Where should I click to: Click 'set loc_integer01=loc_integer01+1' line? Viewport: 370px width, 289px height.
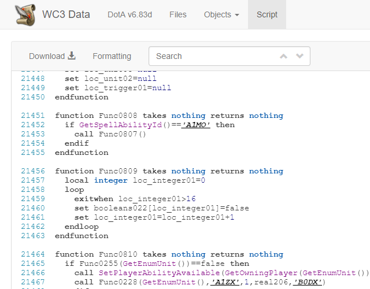point(154,217)
